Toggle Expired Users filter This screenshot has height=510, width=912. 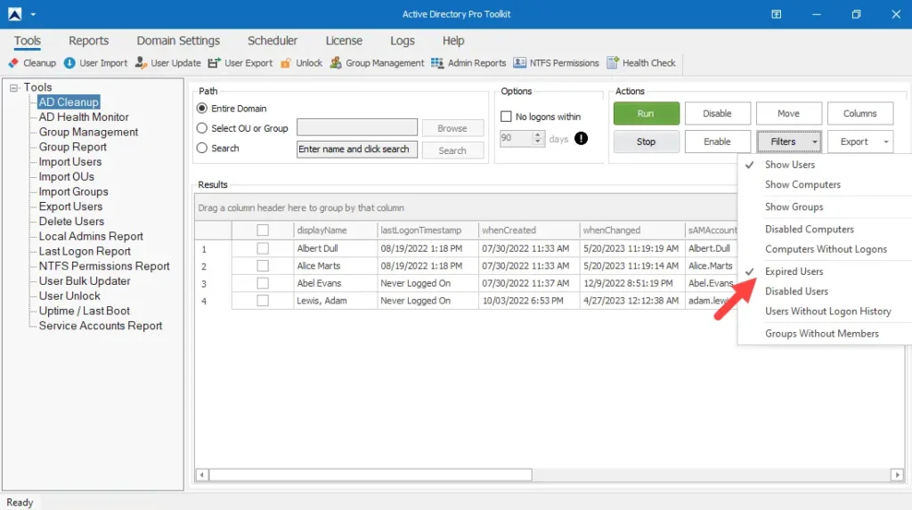tap(824, 271)
